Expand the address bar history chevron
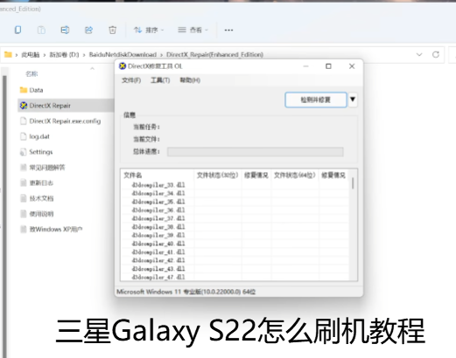The width and height of the screenshot is (456, 358). (419, 54)
